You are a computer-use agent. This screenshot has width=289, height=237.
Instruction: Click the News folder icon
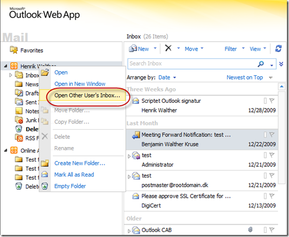[x=19, y=84]
